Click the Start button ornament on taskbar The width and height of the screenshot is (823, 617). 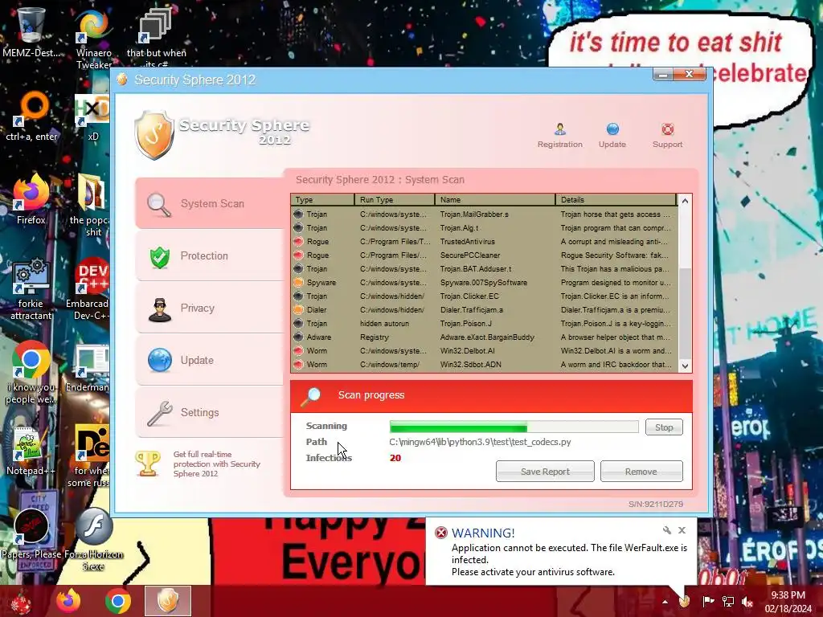[21, 601]
